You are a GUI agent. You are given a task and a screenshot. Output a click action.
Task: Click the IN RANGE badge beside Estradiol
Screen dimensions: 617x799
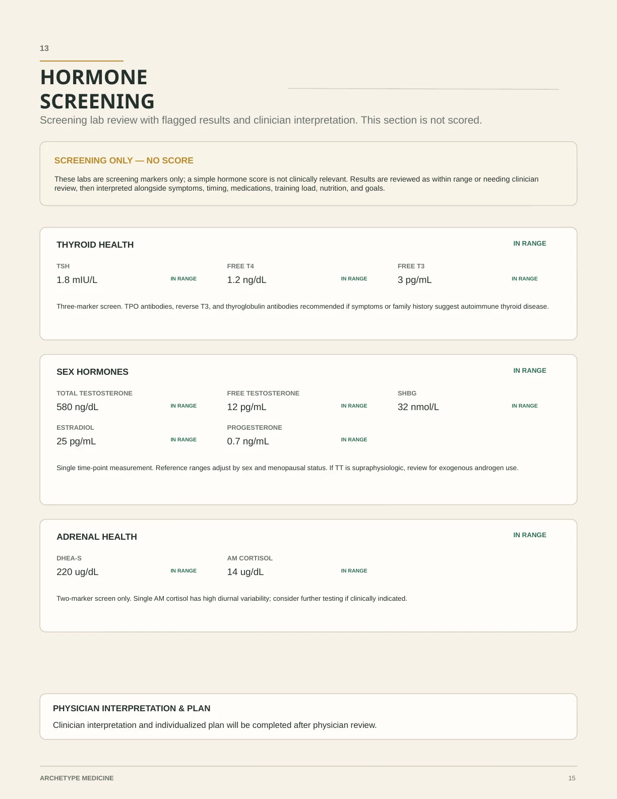183,440
